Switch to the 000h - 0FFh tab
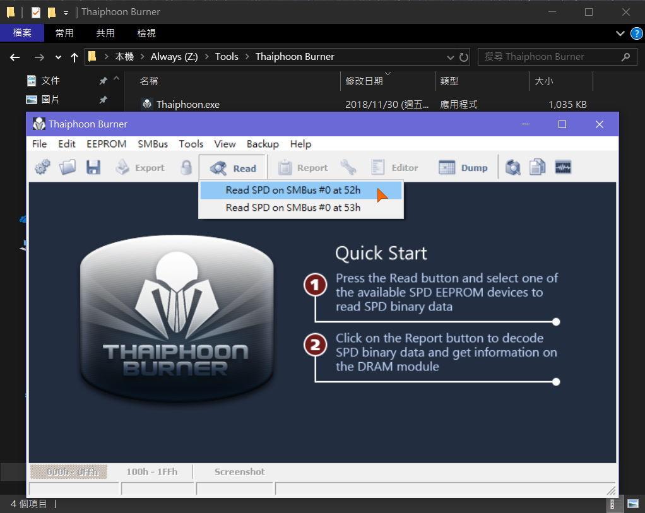This screenshot has height=513, width=645. coord(69,472)
